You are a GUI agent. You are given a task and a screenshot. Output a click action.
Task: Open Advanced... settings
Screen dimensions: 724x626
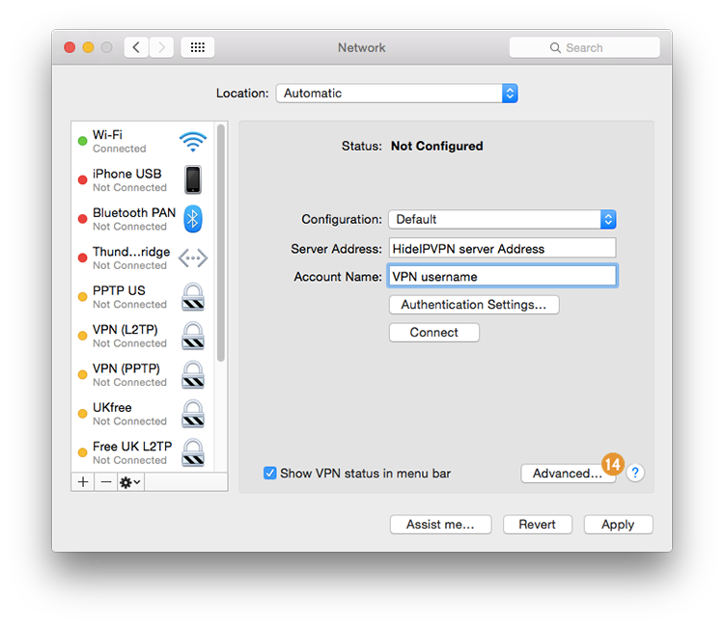pos(568,474)
